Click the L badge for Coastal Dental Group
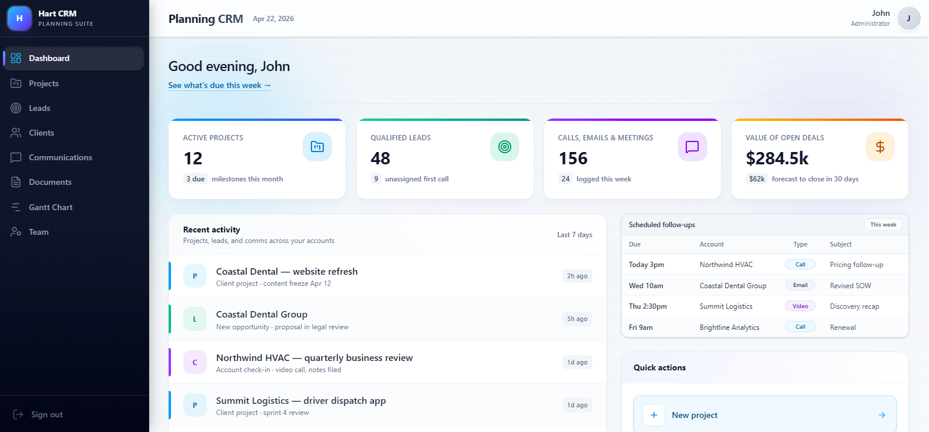The width and height of the screenshot is (929, 432). [195, 319]
